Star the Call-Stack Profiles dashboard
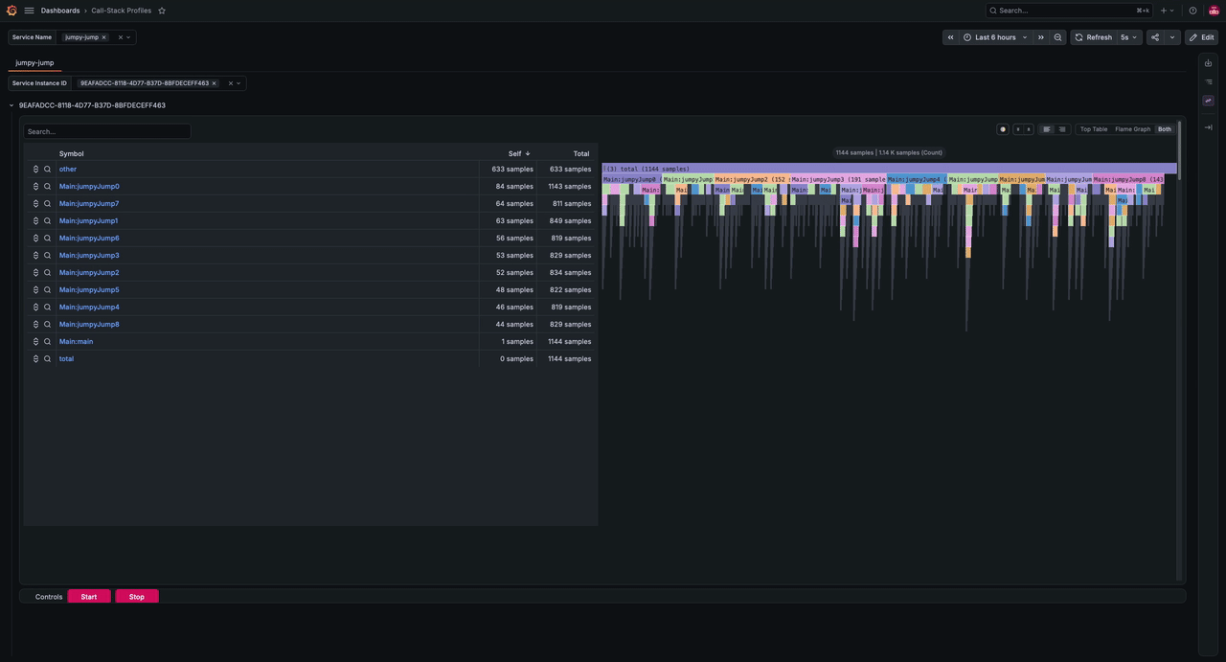Image resolution: width=1226 pixels, height=662 pixels. click(162, 11)
